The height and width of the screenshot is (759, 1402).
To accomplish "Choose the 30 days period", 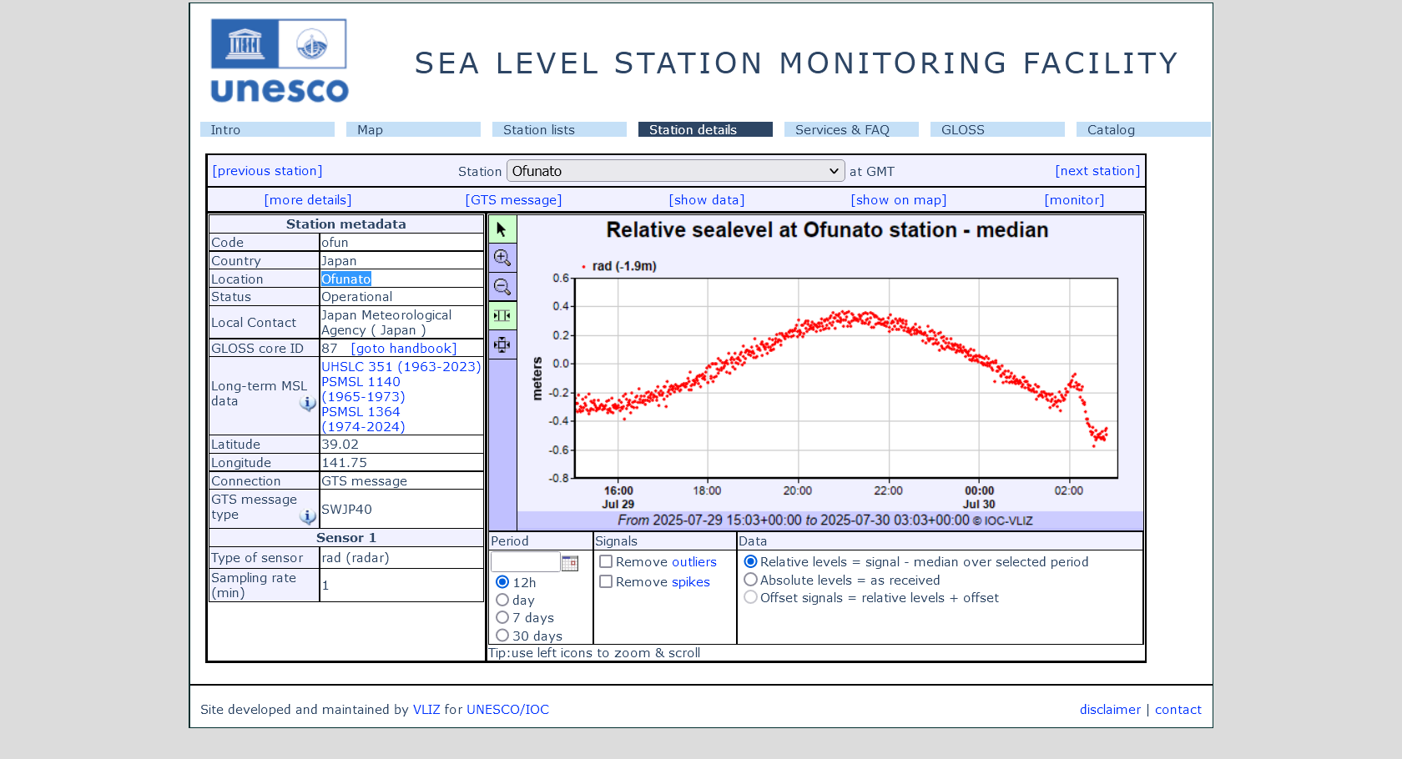I will [x=502, y=636].
